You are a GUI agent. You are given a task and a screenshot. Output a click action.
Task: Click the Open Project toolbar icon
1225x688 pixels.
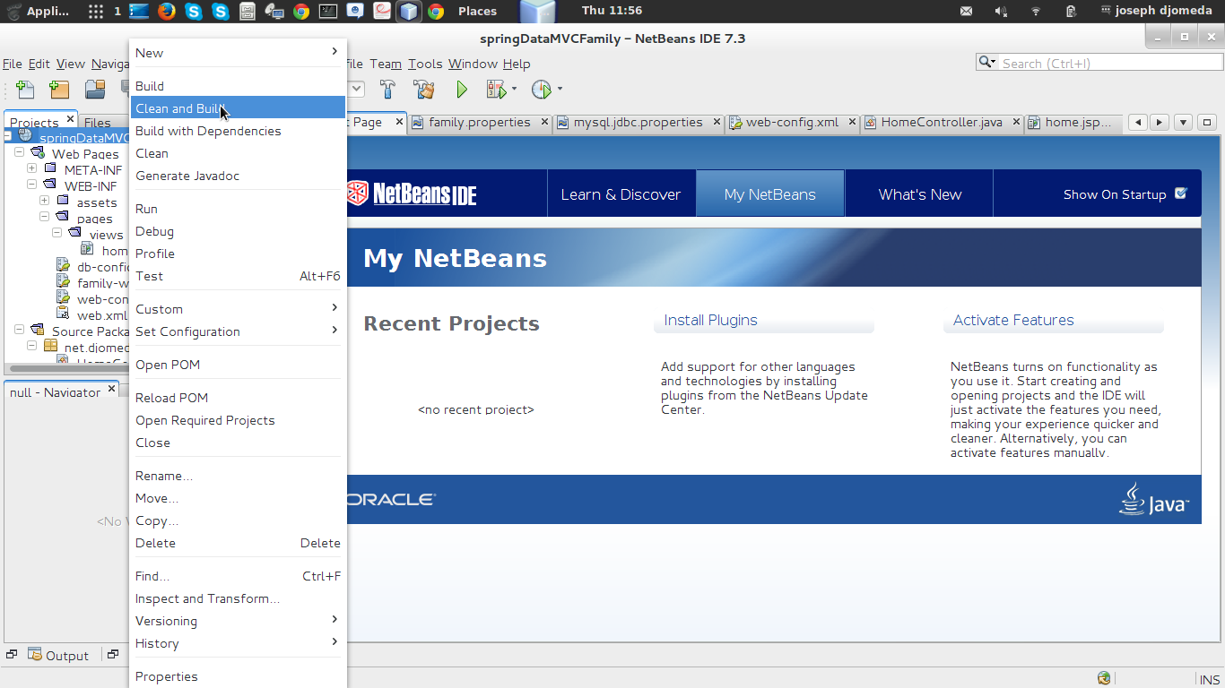[95, 90]
